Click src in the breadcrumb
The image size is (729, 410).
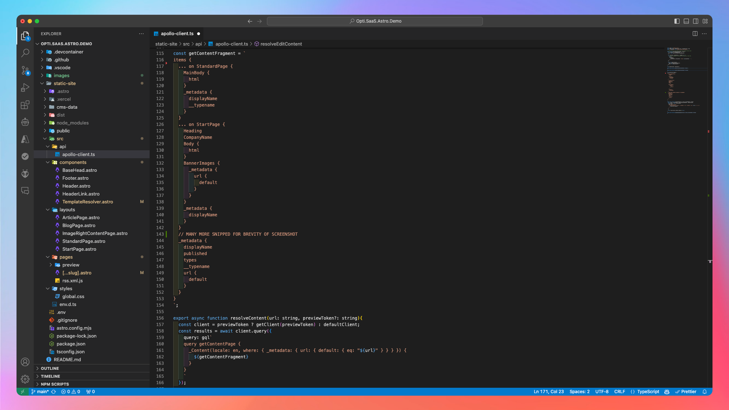coord(186,44)
